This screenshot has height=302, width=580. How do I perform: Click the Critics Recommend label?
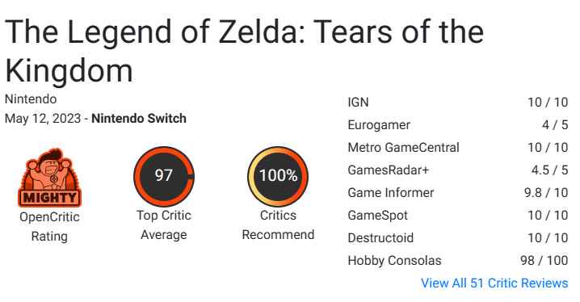[278, 225]
